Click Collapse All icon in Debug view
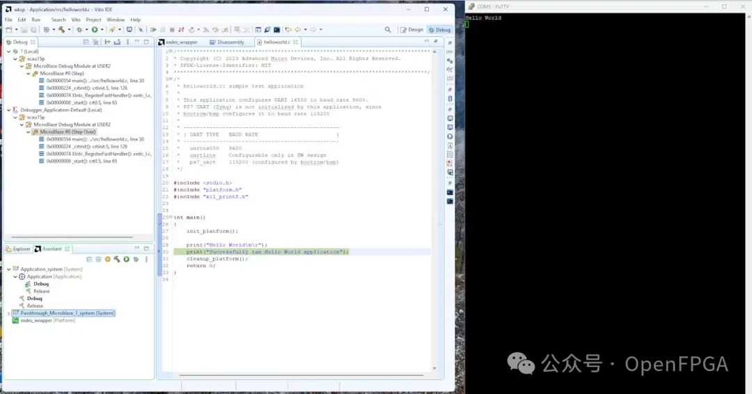This screenshot has height=394, width=752. pos(86,42)
